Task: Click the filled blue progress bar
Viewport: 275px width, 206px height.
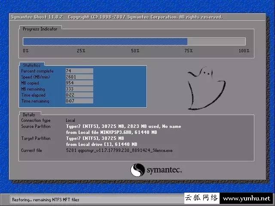Action: click(105, 42)
